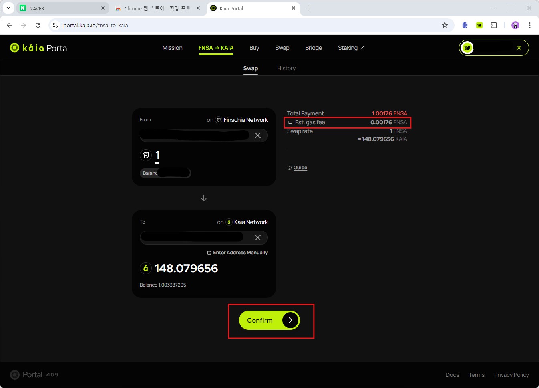
Task: Go to the Buy page
Action: tap(254, 48)
